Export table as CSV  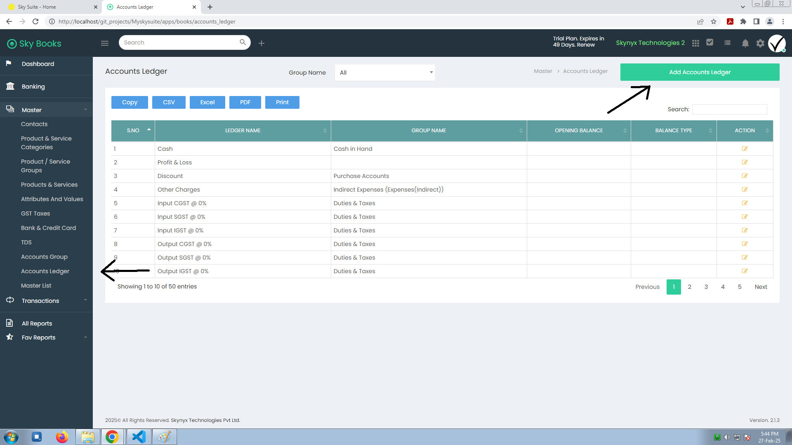click(x=169, y=102)
